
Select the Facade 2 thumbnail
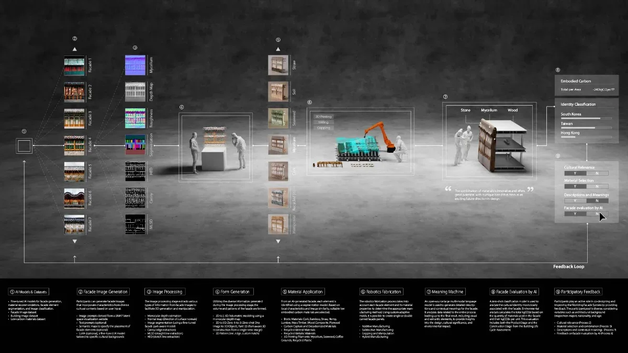coord(74,92)
